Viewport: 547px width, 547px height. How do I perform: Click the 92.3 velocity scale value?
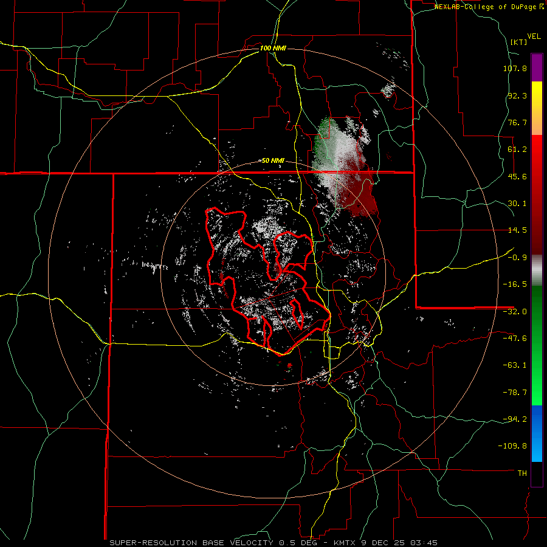[x=517, y=95]
